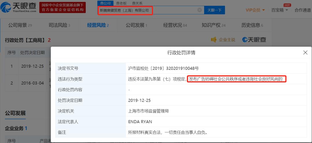Click the 决定机关 label in the dialog

pyautogui.click(x=66, y=111)
